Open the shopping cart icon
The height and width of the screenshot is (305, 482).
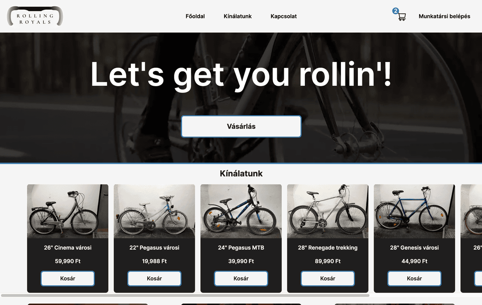[402, 17]
